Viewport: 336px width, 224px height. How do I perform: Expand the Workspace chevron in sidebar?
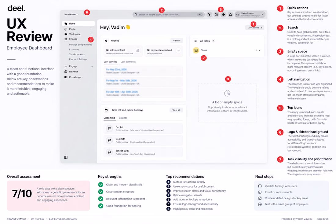92,34
